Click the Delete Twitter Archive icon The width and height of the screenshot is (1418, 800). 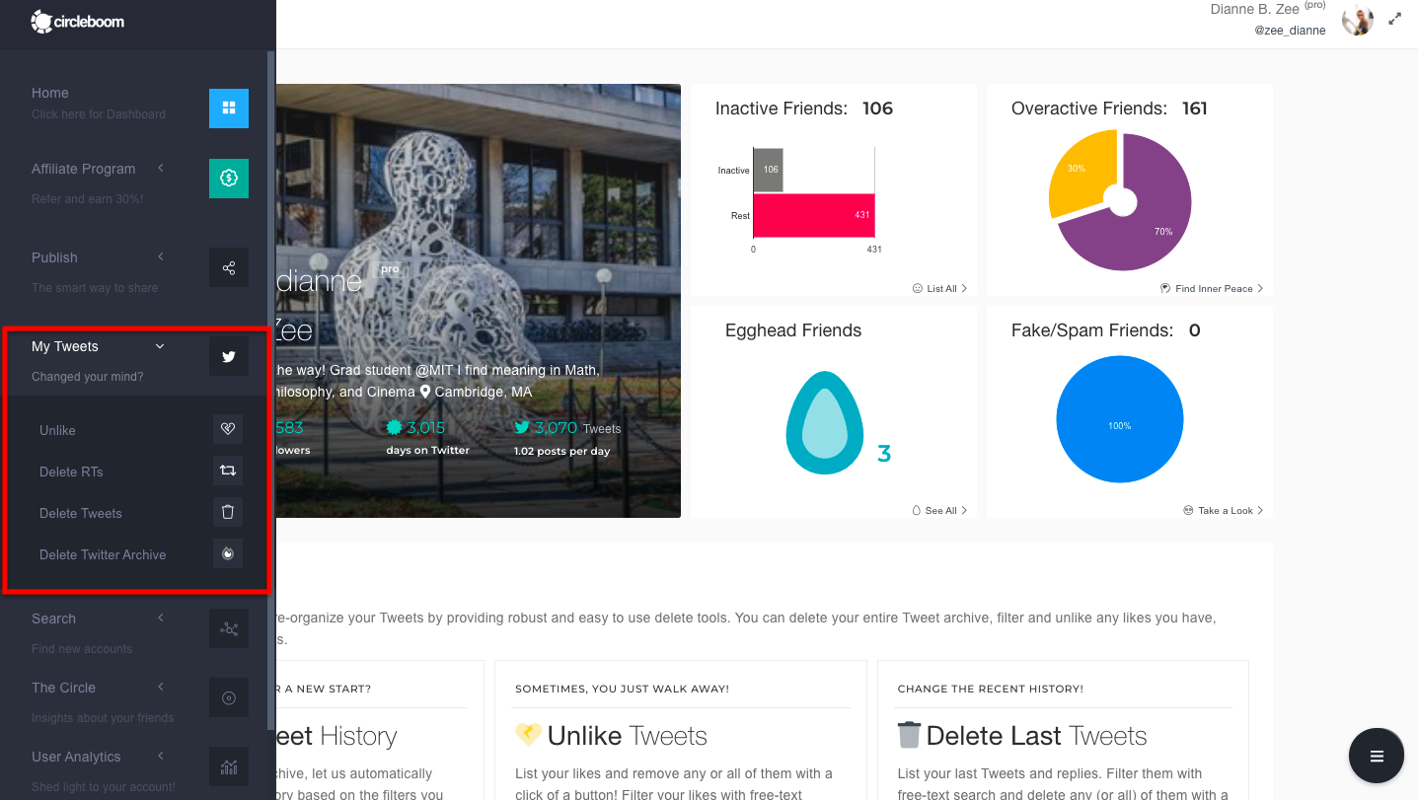(x=228, y=553)
